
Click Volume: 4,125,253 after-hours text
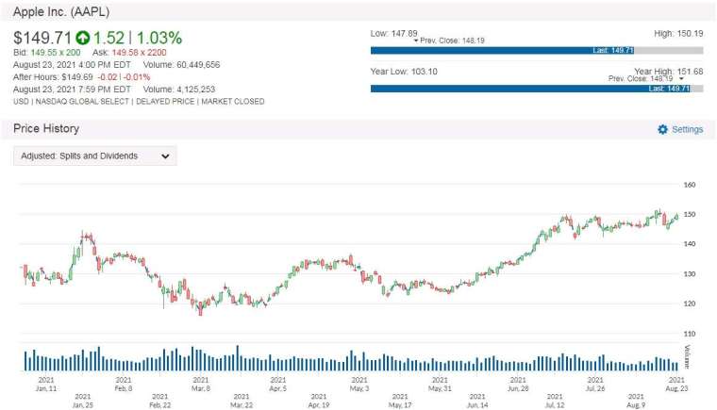(179, 90)
